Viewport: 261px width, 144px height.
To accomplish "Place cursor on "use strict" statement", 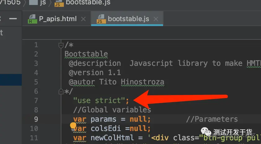I will click(x=101, y=101).
